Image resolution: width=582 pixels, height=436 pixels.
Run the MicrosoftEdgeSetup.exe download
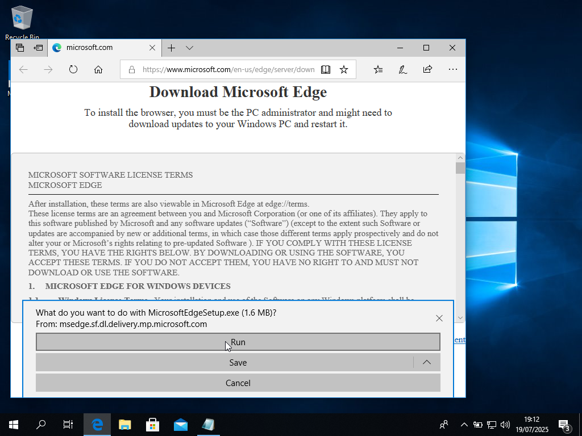238,342
